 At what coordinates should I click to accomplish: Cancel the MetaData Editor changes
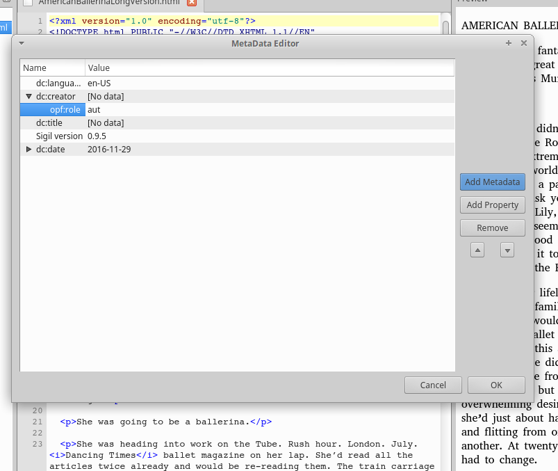pos(433,385)
